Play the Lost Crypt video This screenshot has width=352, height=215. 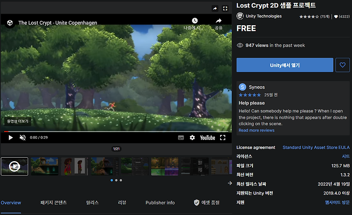pos(10,138)
